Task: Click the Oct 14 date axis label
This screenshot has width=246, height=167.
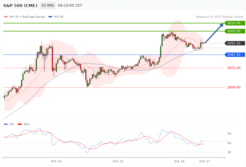Action: click(56, 161)
